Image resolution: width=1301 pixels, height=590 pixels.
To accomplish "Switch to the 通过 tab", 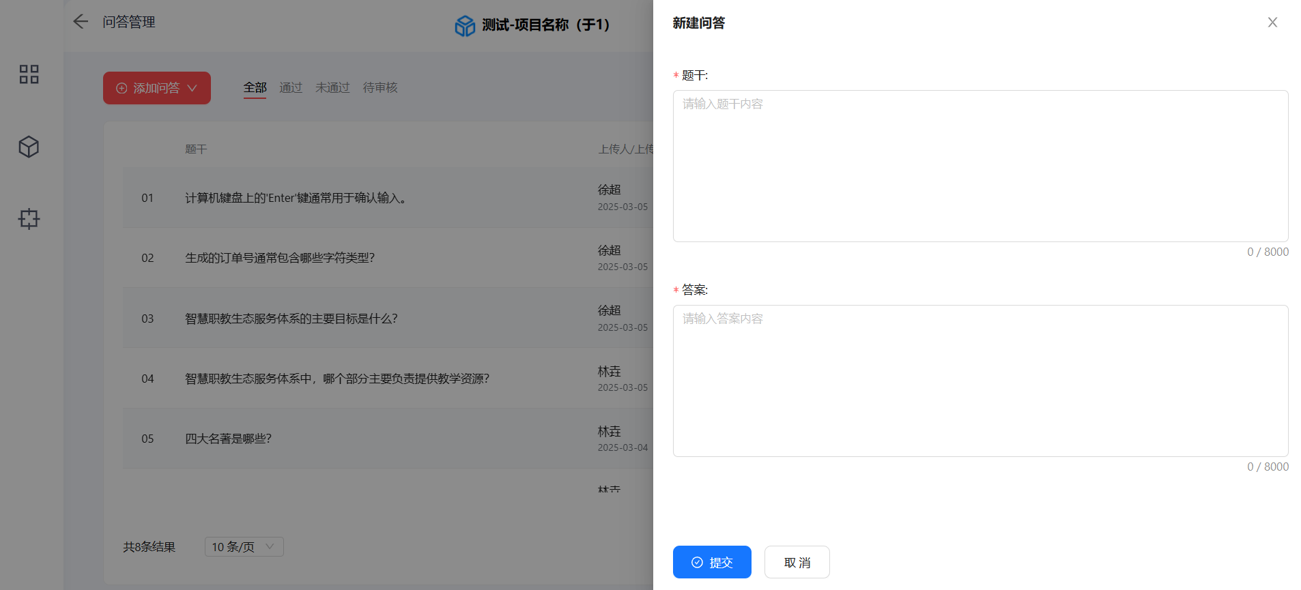I will 291,87.
